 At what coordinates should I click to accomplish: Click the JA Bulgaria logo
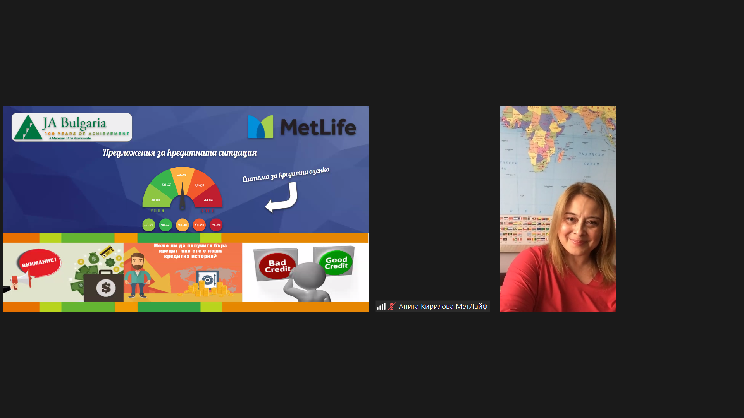pyautogui.click(x=72, y=127)
